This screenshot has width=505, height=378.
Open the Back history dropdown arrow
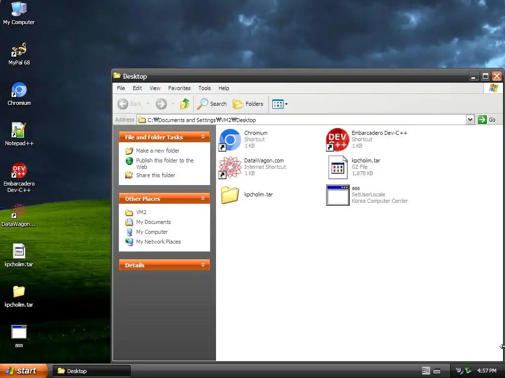148,104
